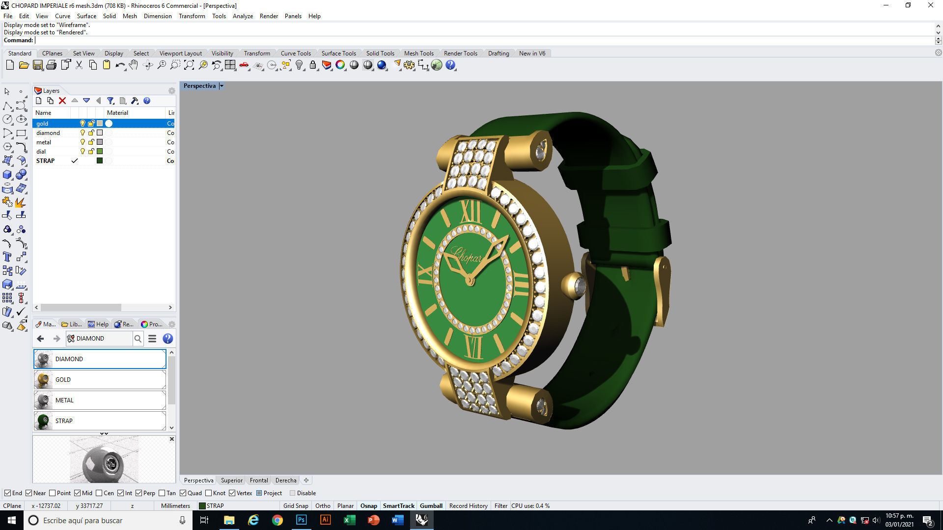Click the layer tools hammer icon
The height and width of the screenshot is (530, 943).
point(135,101)
